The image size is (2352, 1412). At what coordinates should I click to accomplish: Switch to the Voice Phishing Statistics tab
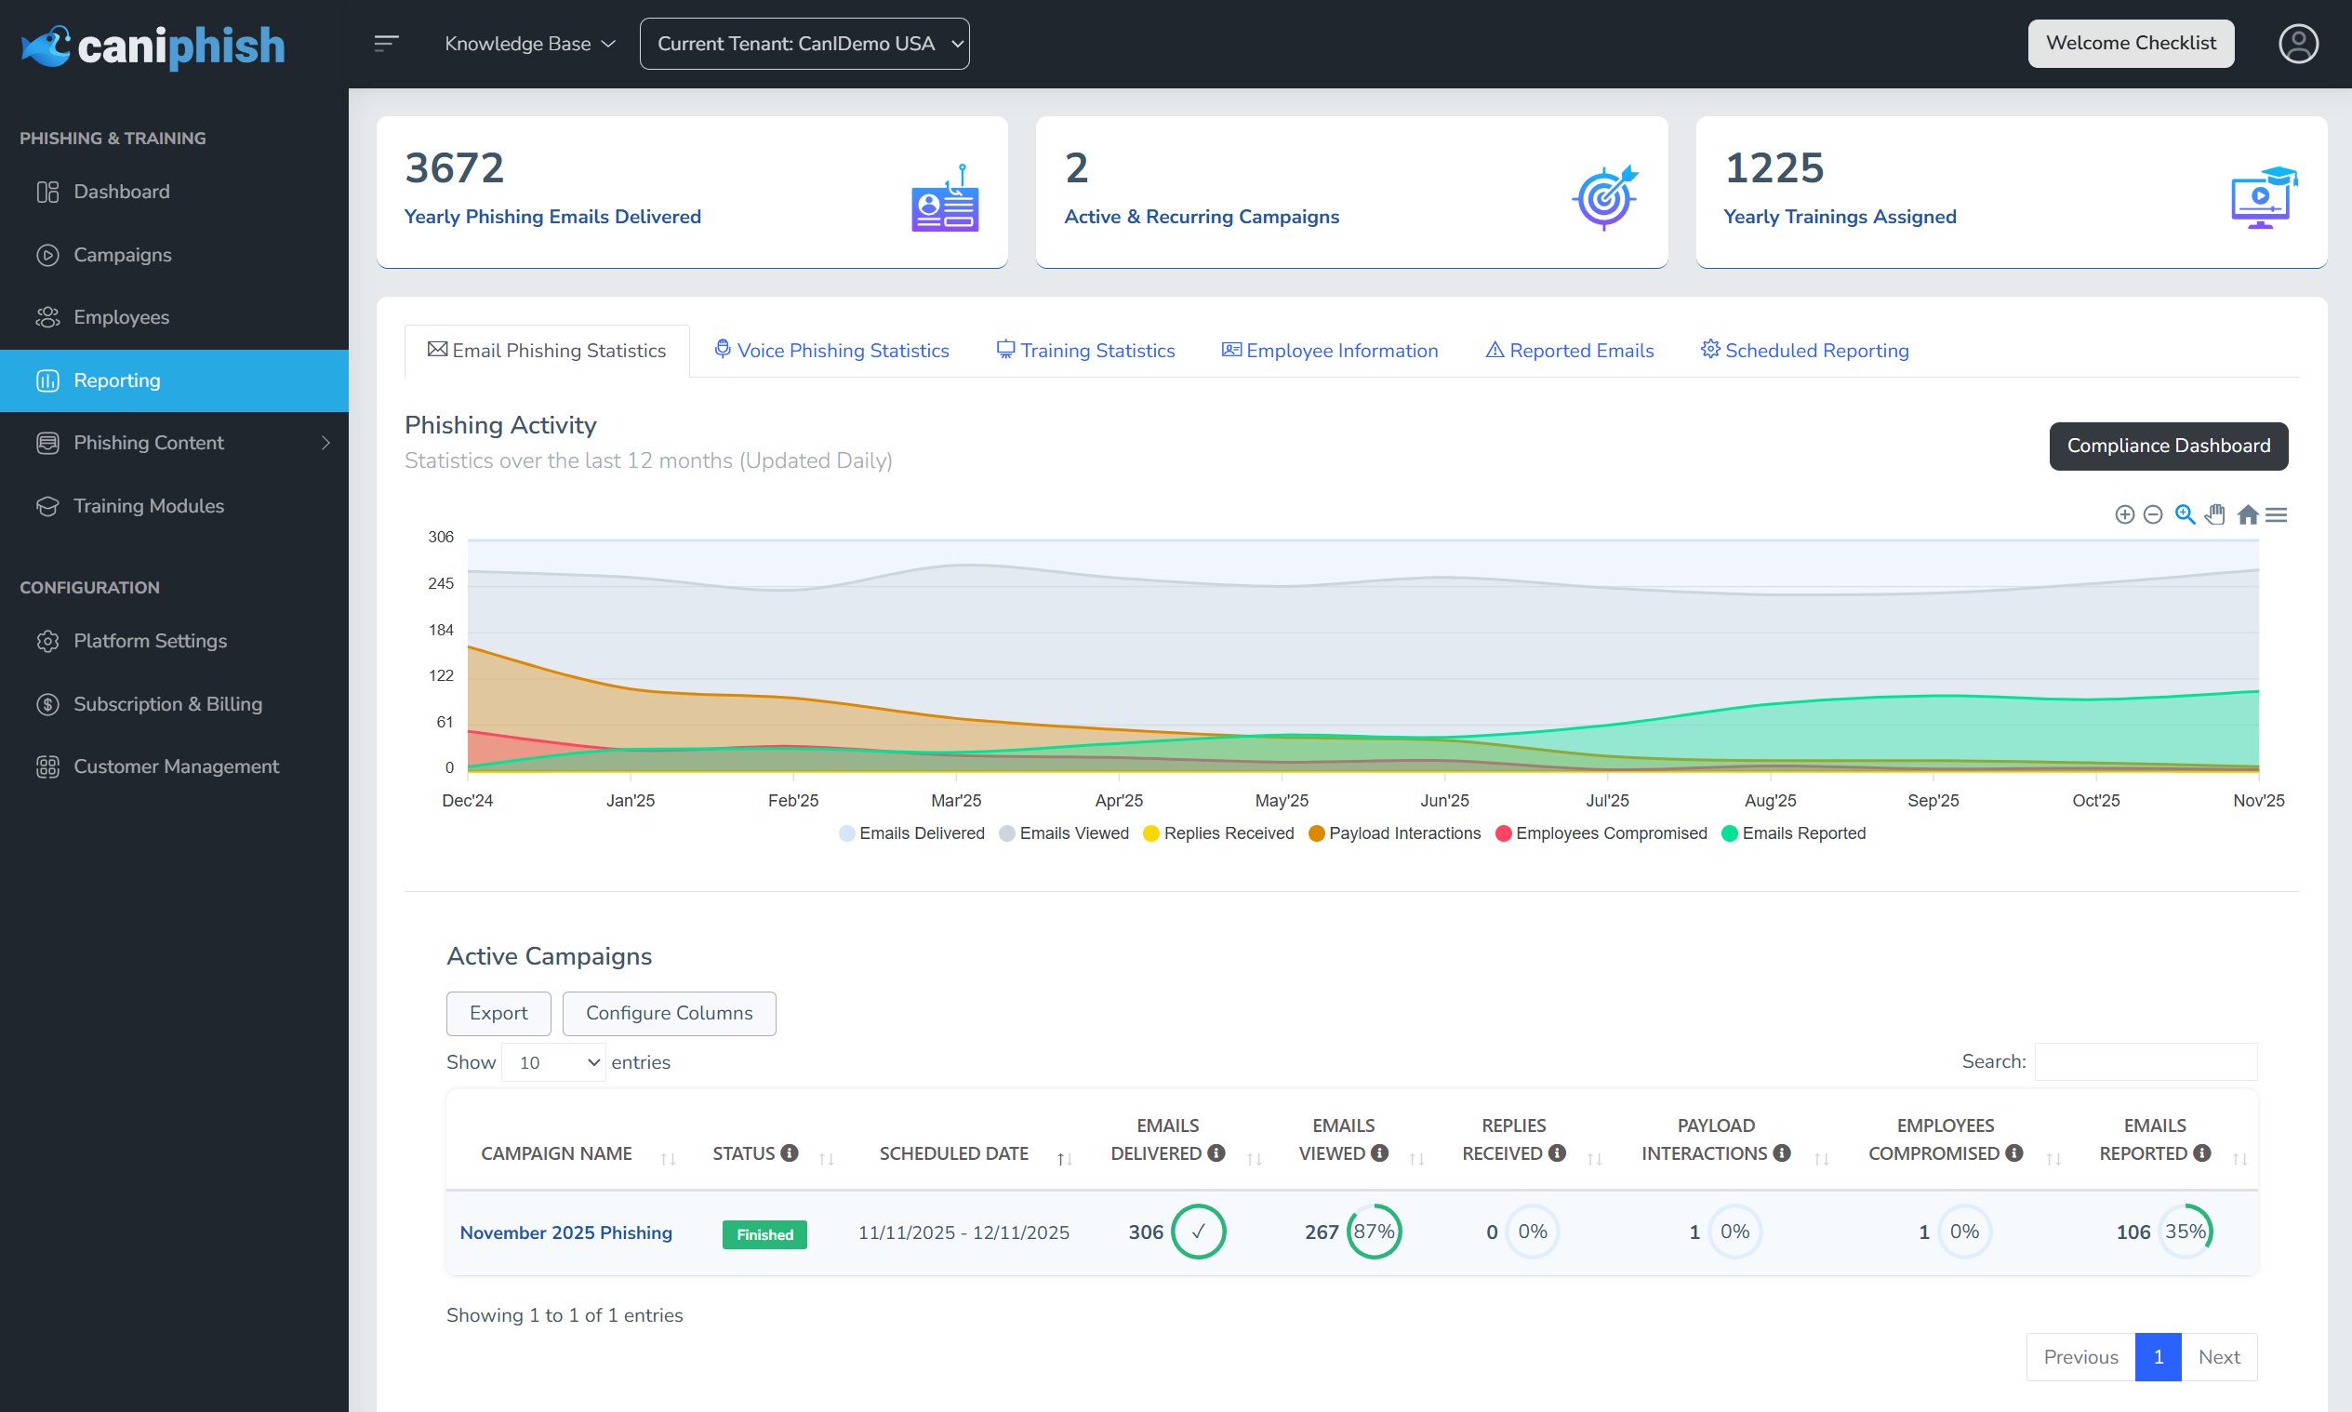click(831, 350)
